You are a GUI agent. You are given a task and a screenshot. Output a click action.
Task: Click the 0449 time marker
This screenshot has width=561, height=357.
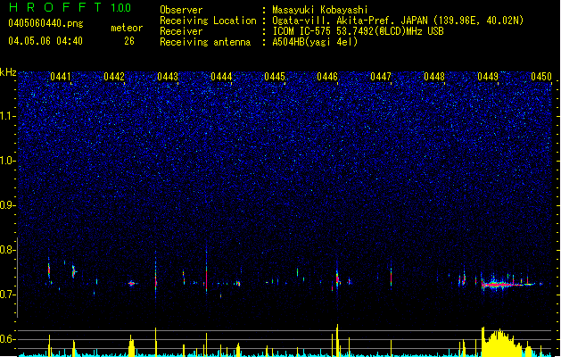coord(488,77)
